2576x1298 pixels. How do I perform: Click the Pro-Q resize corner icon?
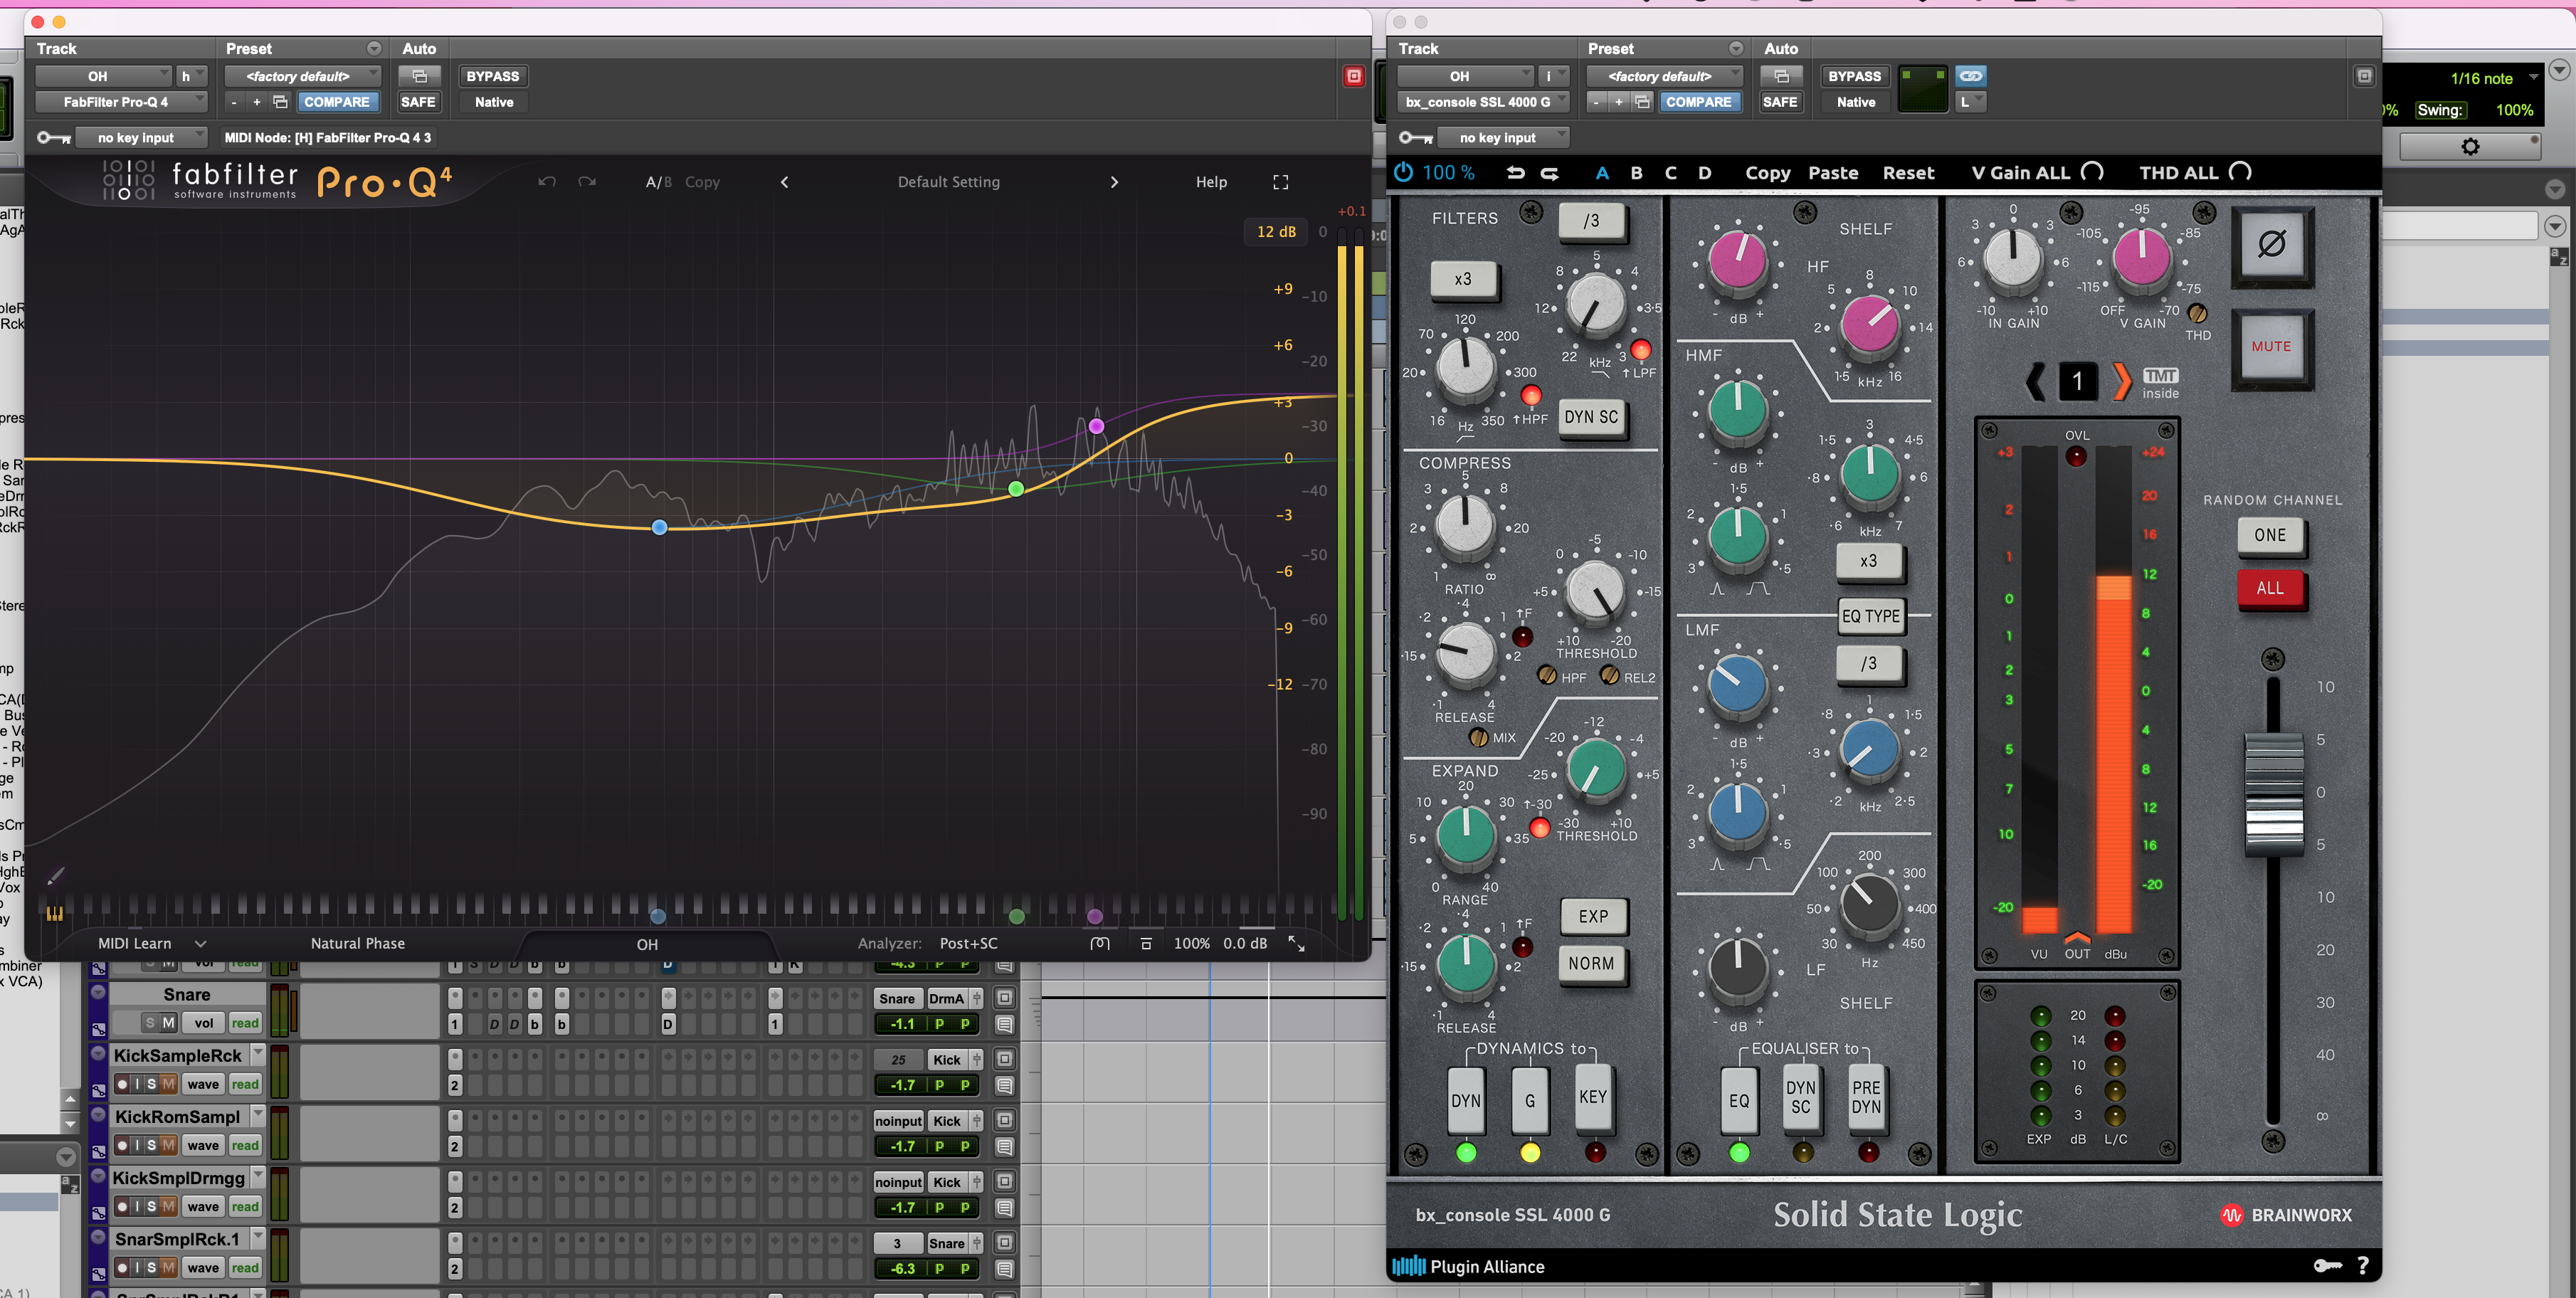[x=1296, y=943]
